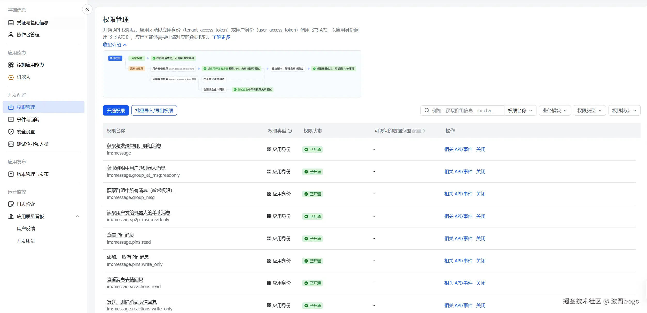Click 批量导入/导出权限 button
Screen dimensions: 647x313
pyautogui.click(x=154, y=111)
